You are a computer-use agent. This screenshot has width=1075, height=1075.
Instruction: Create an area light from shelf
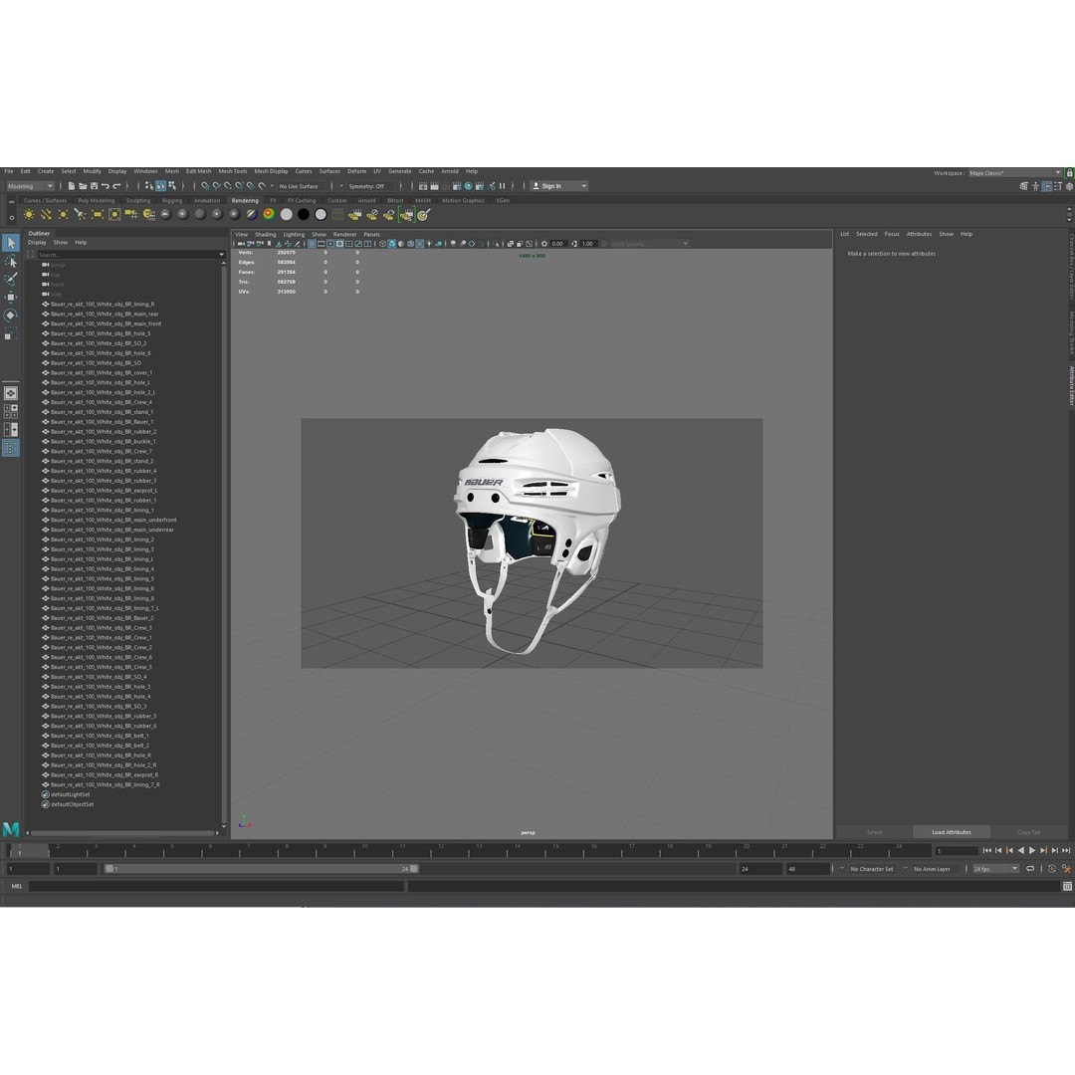(x=98, y=215)
